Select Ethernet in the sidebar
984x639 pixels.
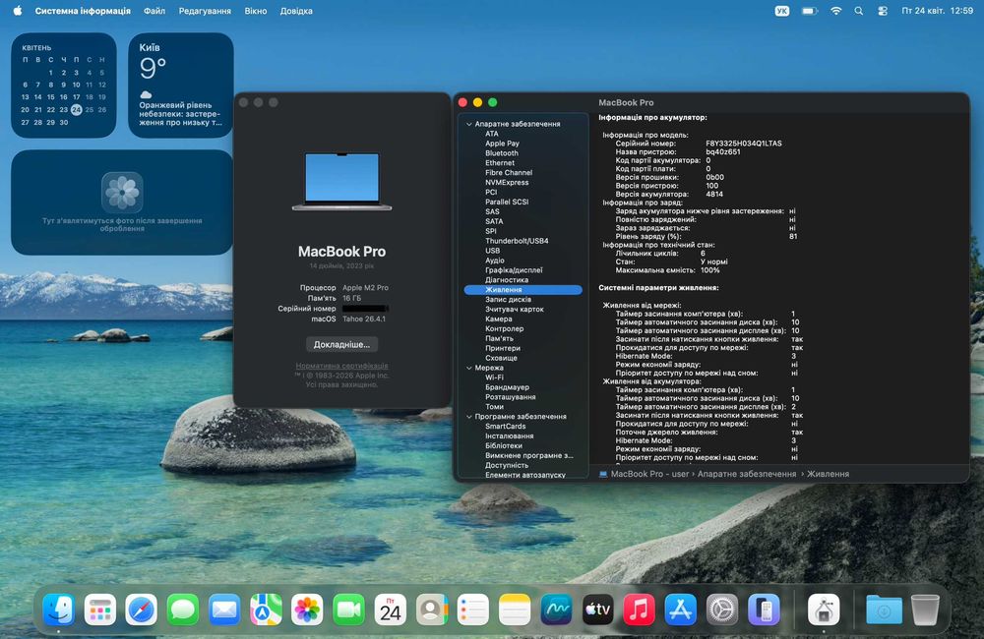click(x=500, y=163)
